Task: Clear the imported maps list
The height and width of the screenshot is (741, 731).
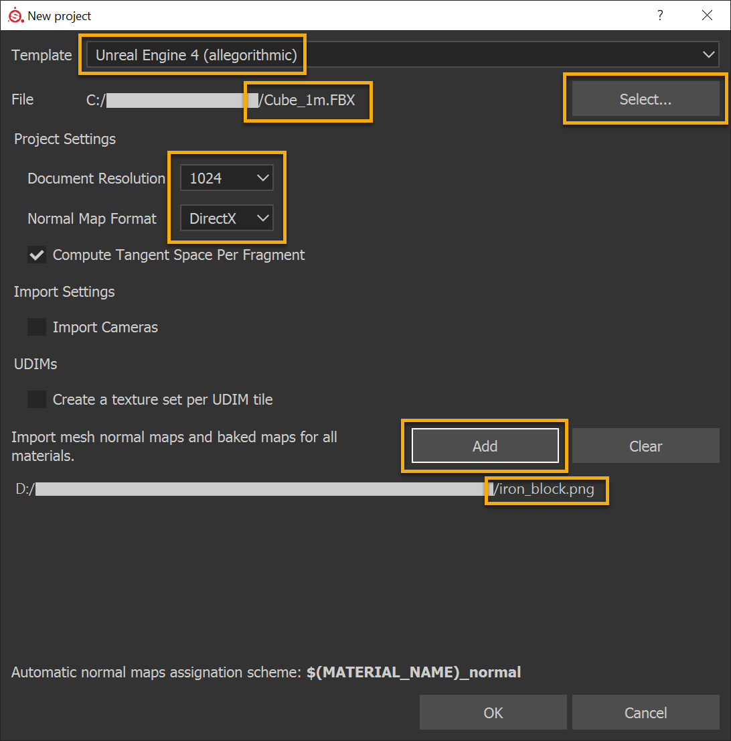Action: (645, 446)
